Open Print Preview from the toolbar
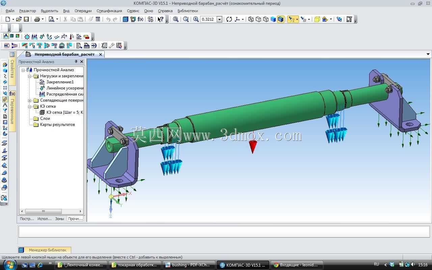 click(x=52, y=19)
